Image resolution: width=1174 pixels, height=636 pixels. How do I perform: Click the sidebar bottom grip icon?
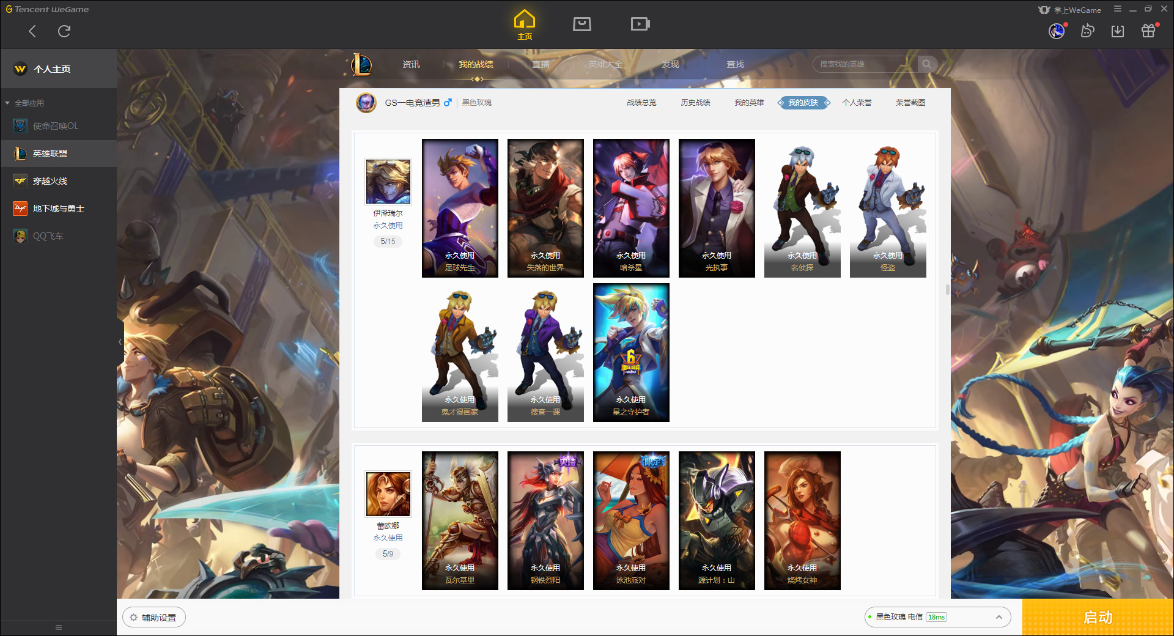point(59,627)
